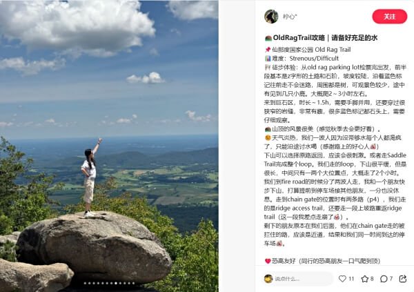This screenshot has width=414, height=292.
Task: Select the highlighted active carousel dot
Action: point(116,283)
